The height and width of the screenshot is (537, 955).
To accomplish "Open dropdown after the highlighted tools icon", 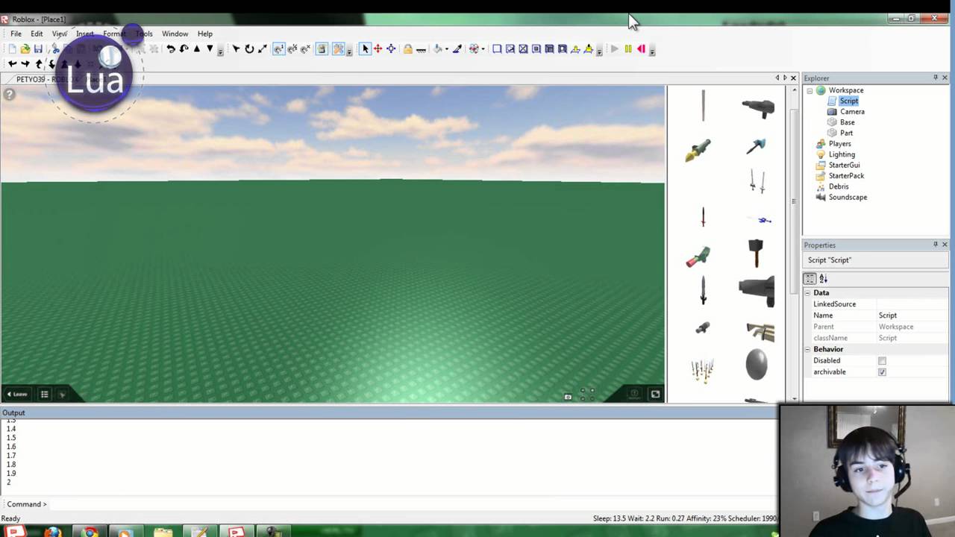I will [x=349, y=50].
